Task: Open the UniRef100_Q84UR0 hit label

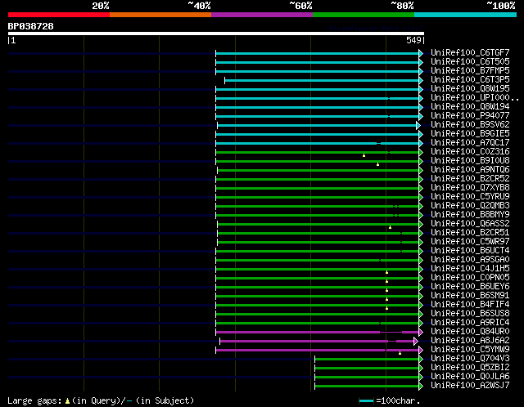Action: point(469,332)
